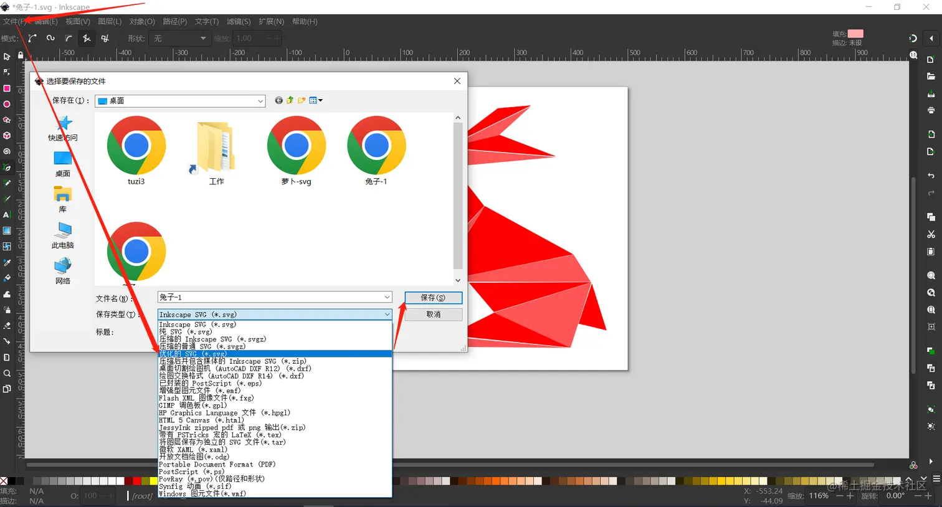Open 网络 in dialog sidebar

63,272
